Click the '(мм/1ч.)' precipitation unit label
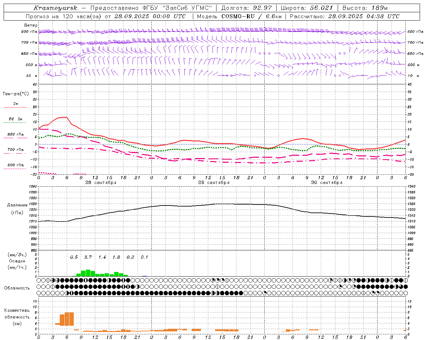425x340 pixels. click(x=17, y=268)
